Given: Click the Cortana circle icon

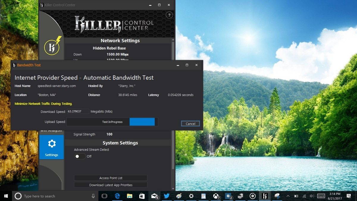Looking at the screenshot, I should [x=18, y=196].
